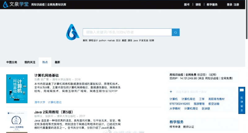
Task: Click the plus icon to add keyword
Action: (x=171, y=92)
